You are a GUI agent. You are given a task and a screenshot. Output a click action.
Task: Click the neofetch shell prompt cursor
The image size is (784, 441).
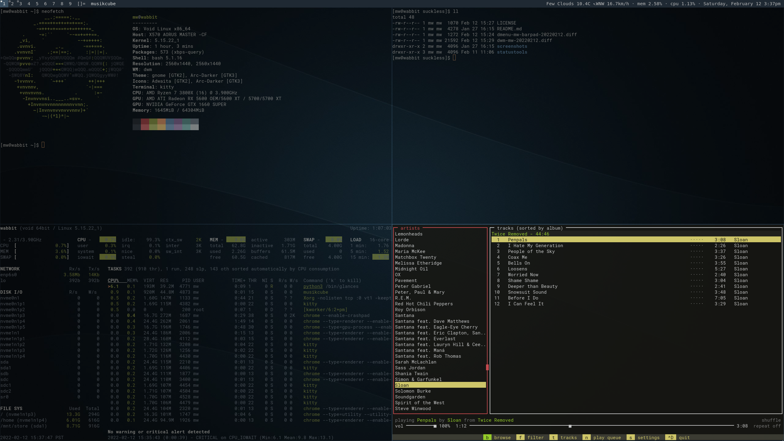[x=43, y=145]
